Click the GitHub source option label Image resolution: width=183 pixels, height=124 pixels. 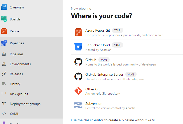point(91,60)
